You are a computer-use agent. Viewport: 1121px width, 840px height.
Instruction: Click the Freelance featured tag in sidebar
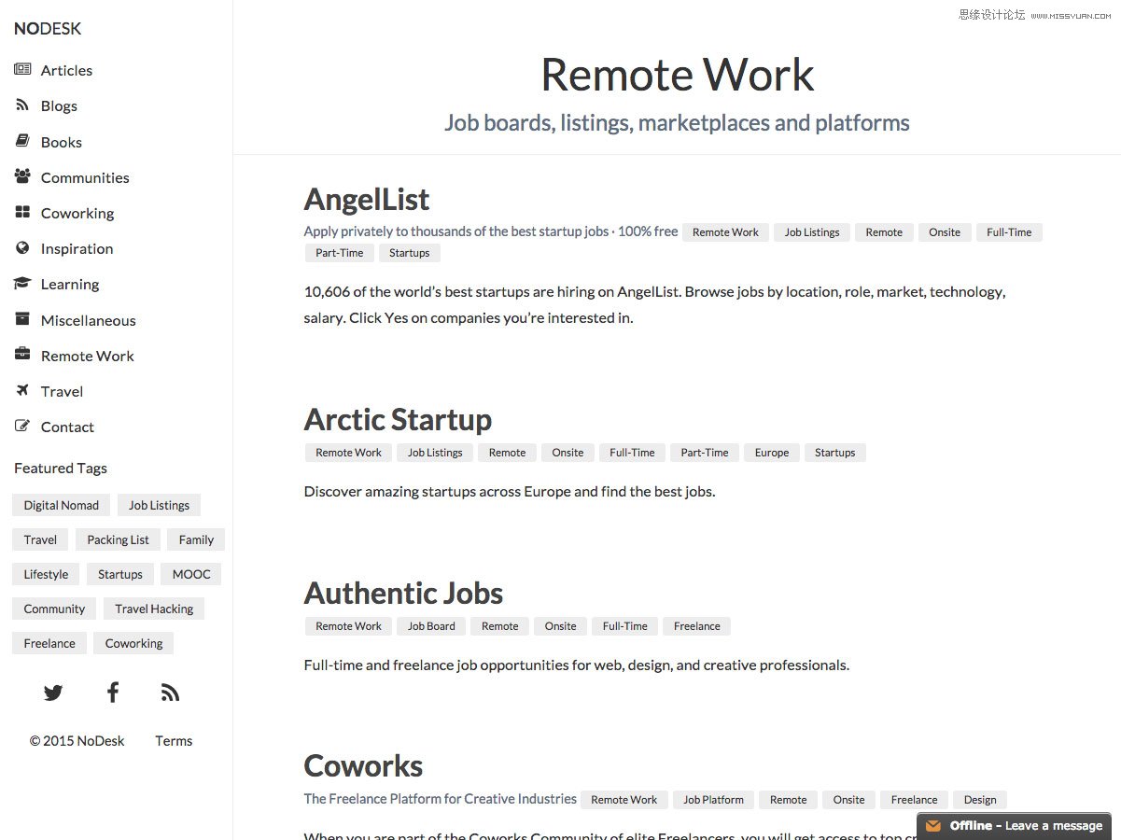49,643
